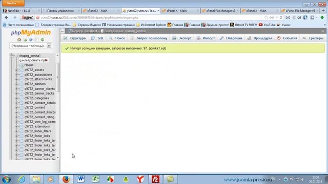This screenshot has height=184, width=328.
Task: Reload the page with the refresh icon
Action: 281,18
